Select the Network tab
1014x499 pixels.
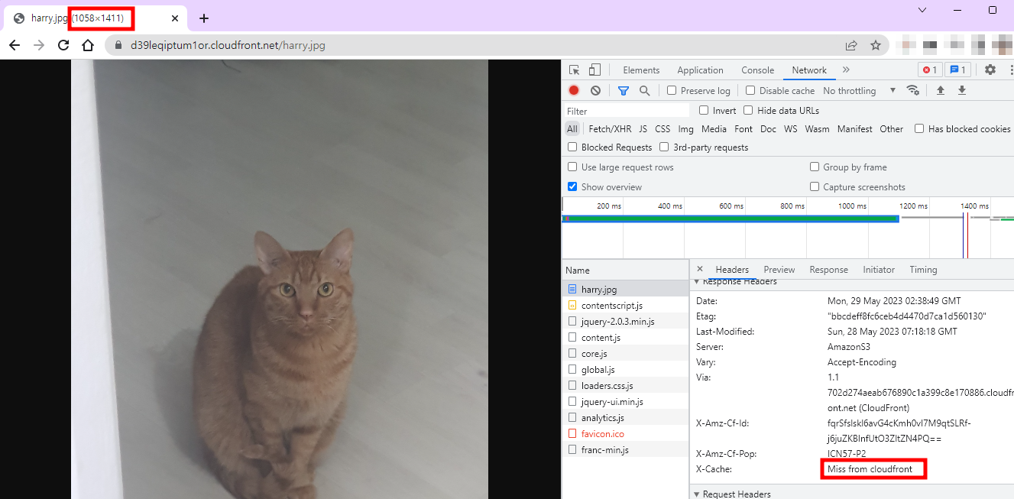809,70
